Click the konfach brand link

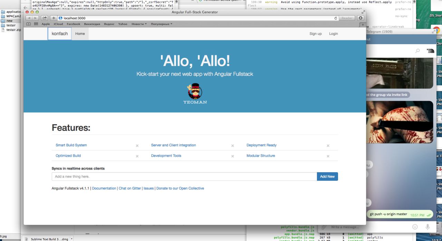click(x=60, y=34)
